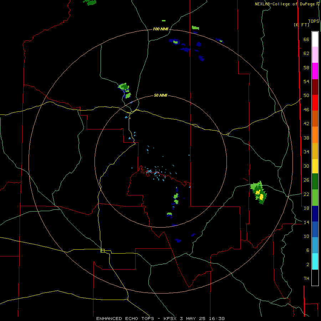Click the 'K FT' legend units label
The width and height of the screenshot is (321, 321).
coord(301,25)
